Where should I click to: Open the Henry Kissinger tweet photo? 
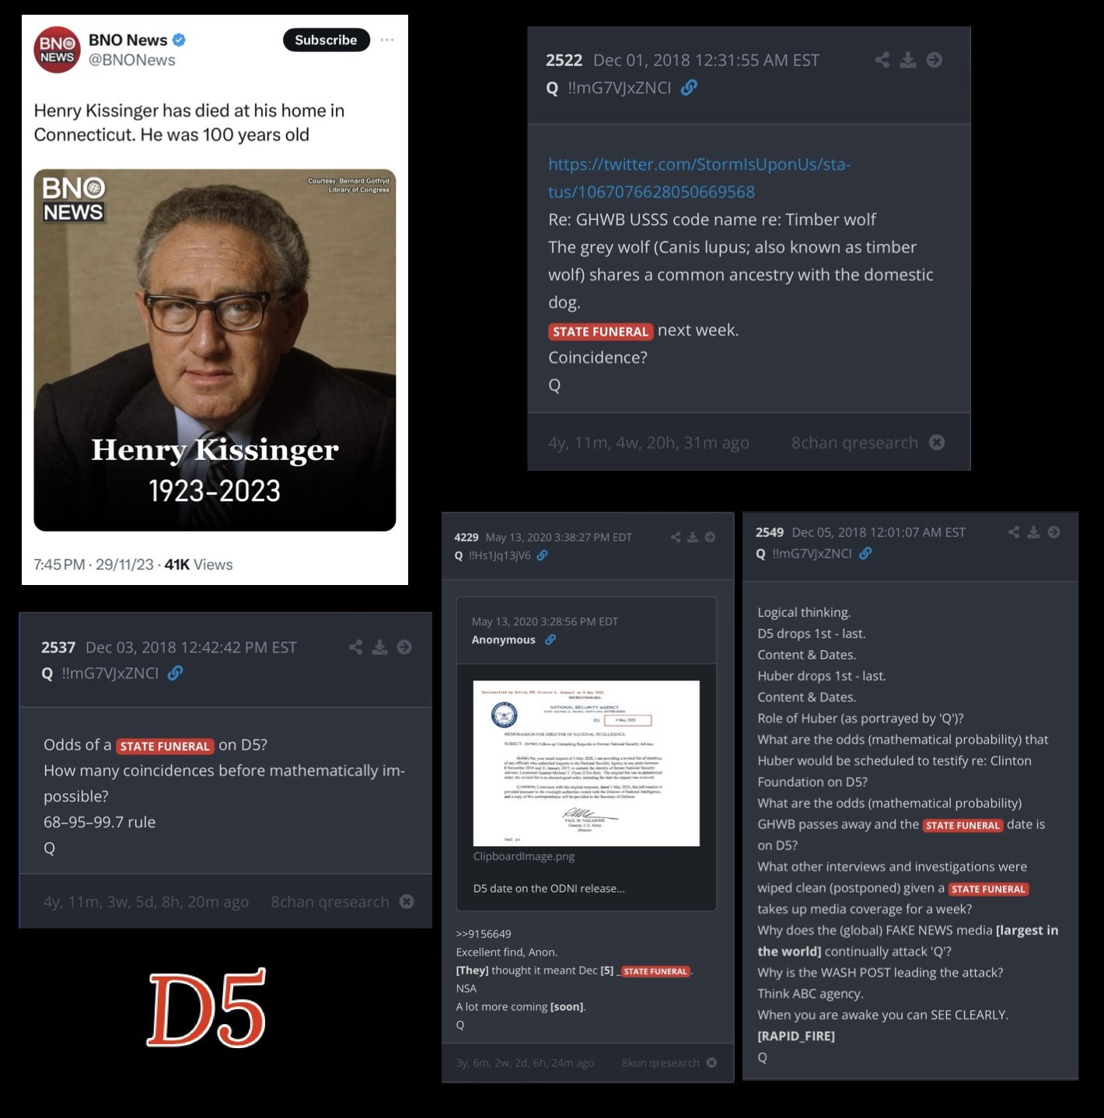(215, 350)
